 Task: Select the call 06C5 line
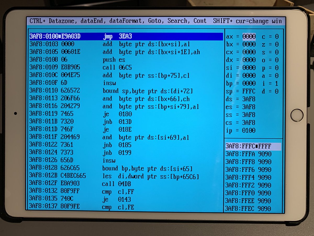(80, 67)
